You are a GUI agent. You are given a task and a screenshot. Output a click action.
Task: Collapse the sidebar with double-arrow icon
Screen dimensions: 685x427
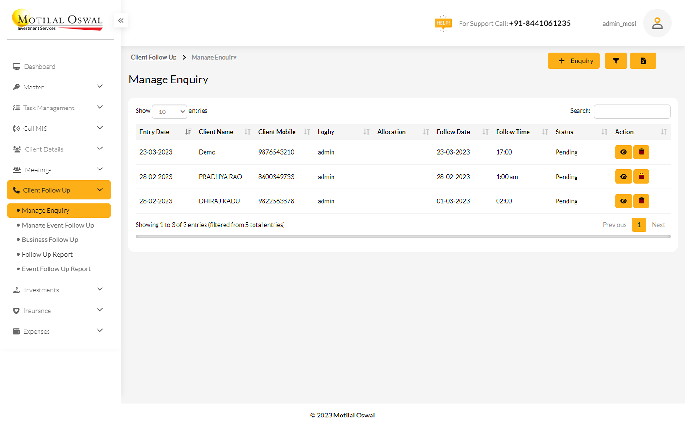tap(121, 20)
